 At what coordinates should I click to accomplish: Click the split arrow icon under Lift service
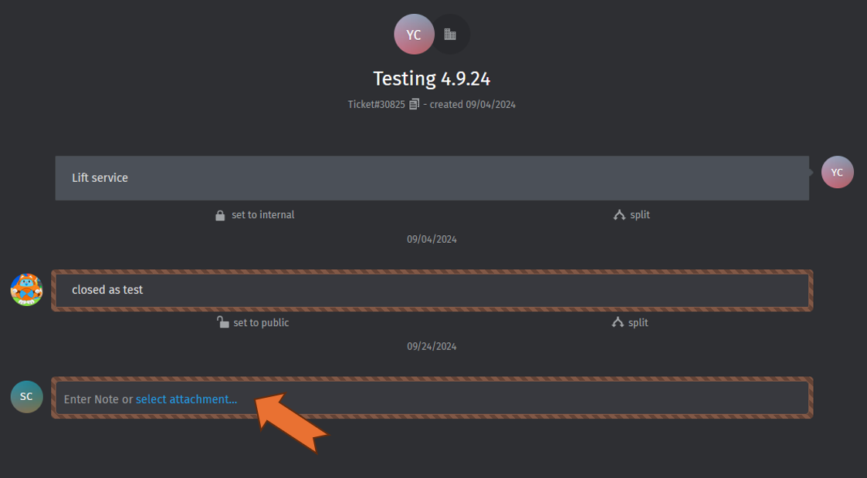pyautogui.click(x=619, y=215)
